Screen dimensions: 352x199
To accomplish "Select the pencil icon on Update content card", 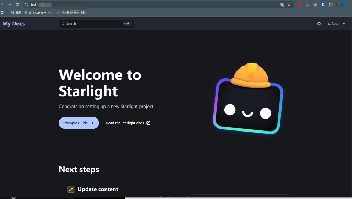I will pos(71,189).
